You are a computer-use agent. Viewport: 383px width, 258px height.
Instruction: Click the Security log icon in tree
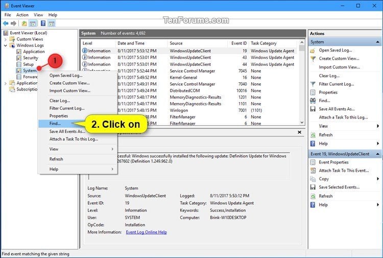point(19,58)
